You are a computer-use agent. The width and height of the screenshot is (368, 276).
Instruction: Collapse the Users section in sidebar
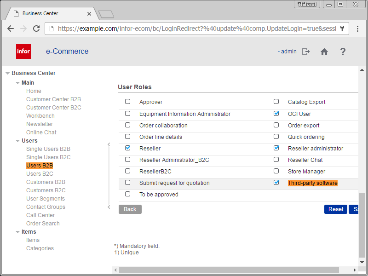point(17,141)
